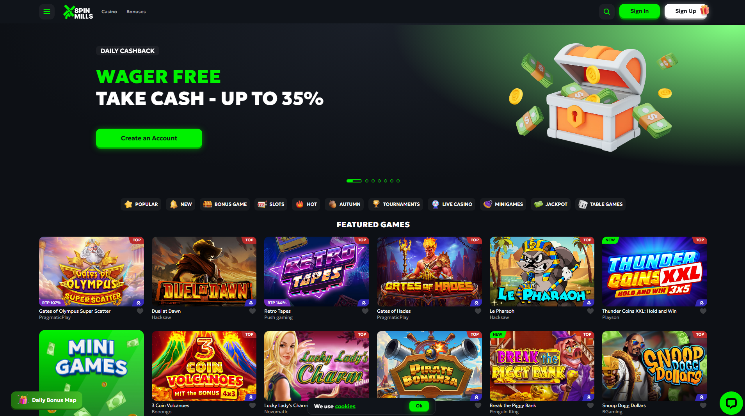
Task: Open the hamburger menu icon
Action: click(x=47, y=12)
